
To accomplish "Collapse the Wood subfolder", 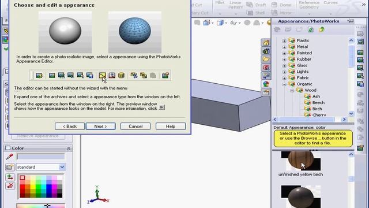I will point(292,90).
